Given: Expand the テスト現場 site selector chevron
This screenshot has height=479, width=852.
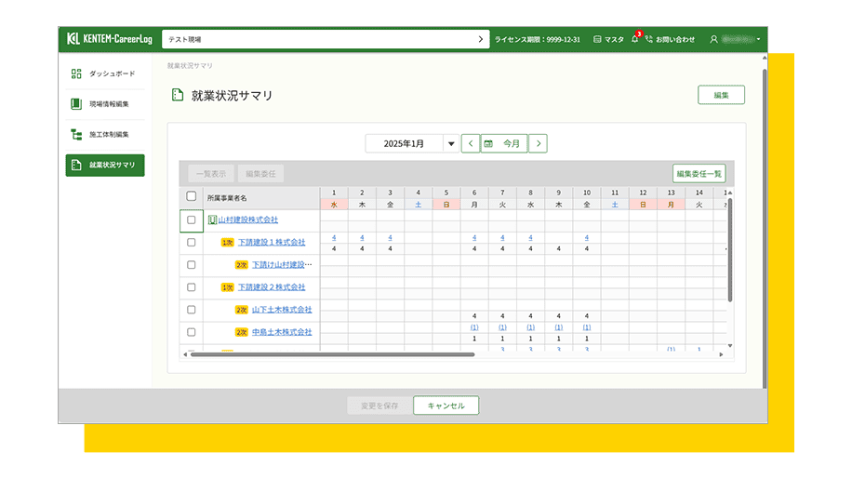Looking at the screenshot, I should coord(481,40).
